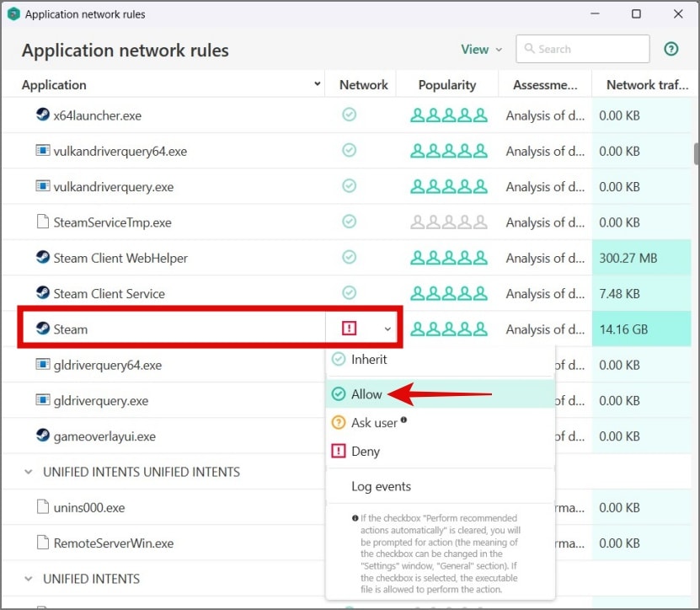This screenshot has width=700, height=610.
Task: Click the 14.16 GB traffic cell
Action: click(642, 329)
